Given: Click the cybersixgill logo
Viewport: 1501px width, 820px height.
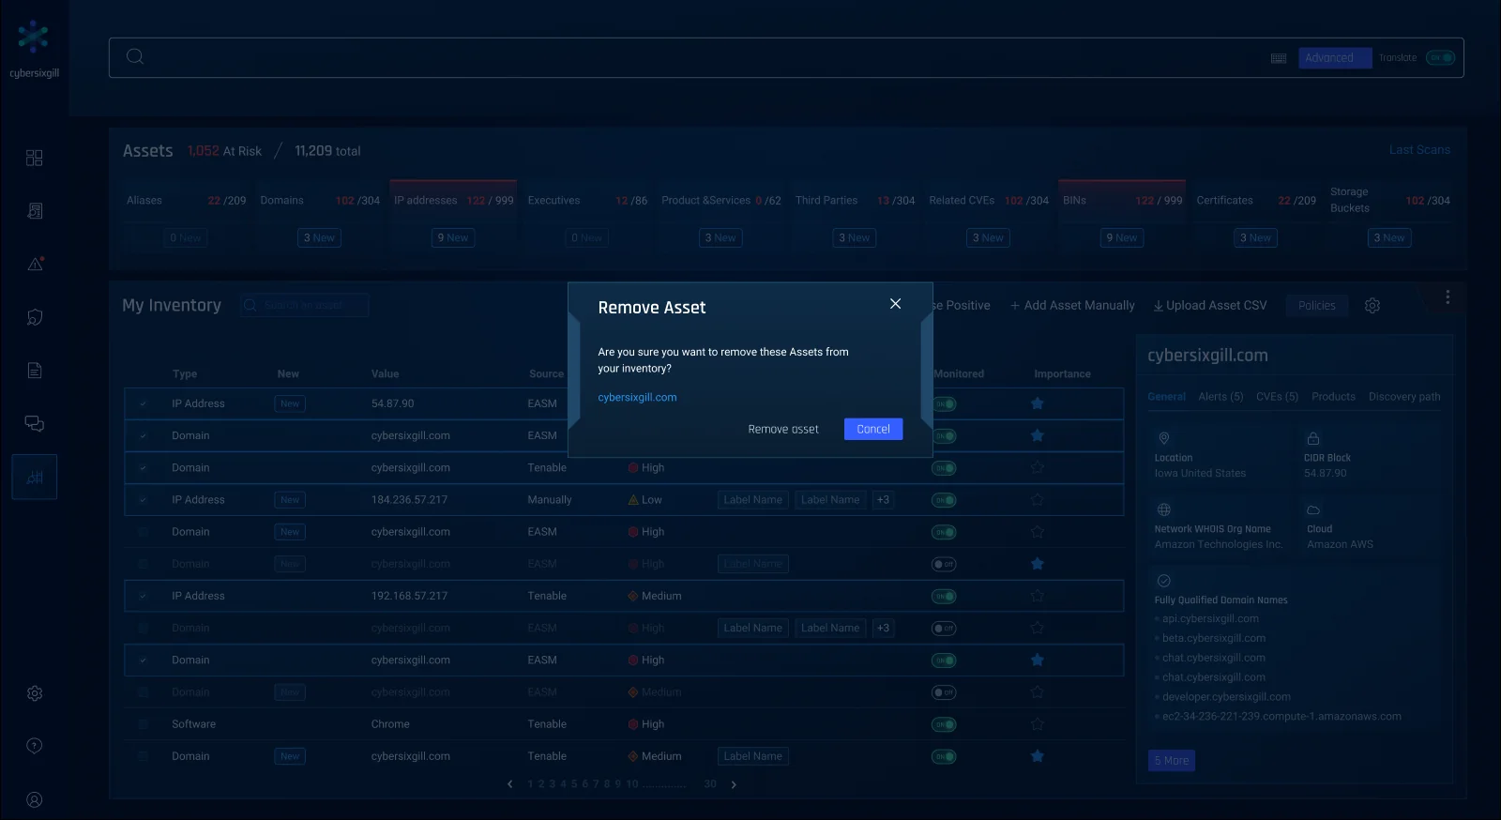Looking at the screenshot, I should (34, 50).
